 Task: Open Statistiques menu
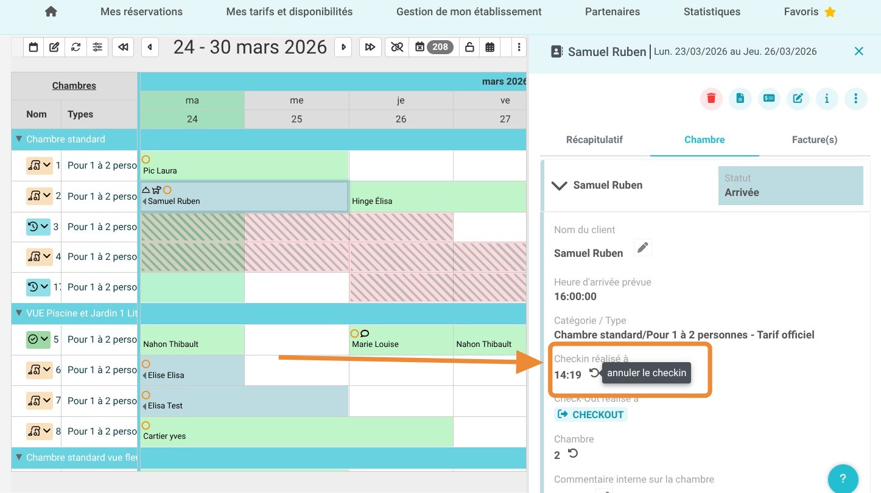pos(712,12)
